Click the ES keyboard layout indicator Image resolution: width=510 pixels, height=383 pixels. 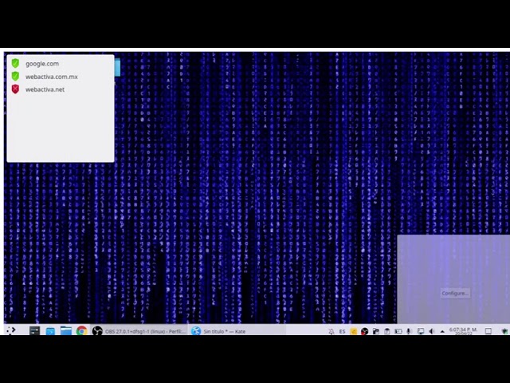pyautogui.click(x=342, y=331)
